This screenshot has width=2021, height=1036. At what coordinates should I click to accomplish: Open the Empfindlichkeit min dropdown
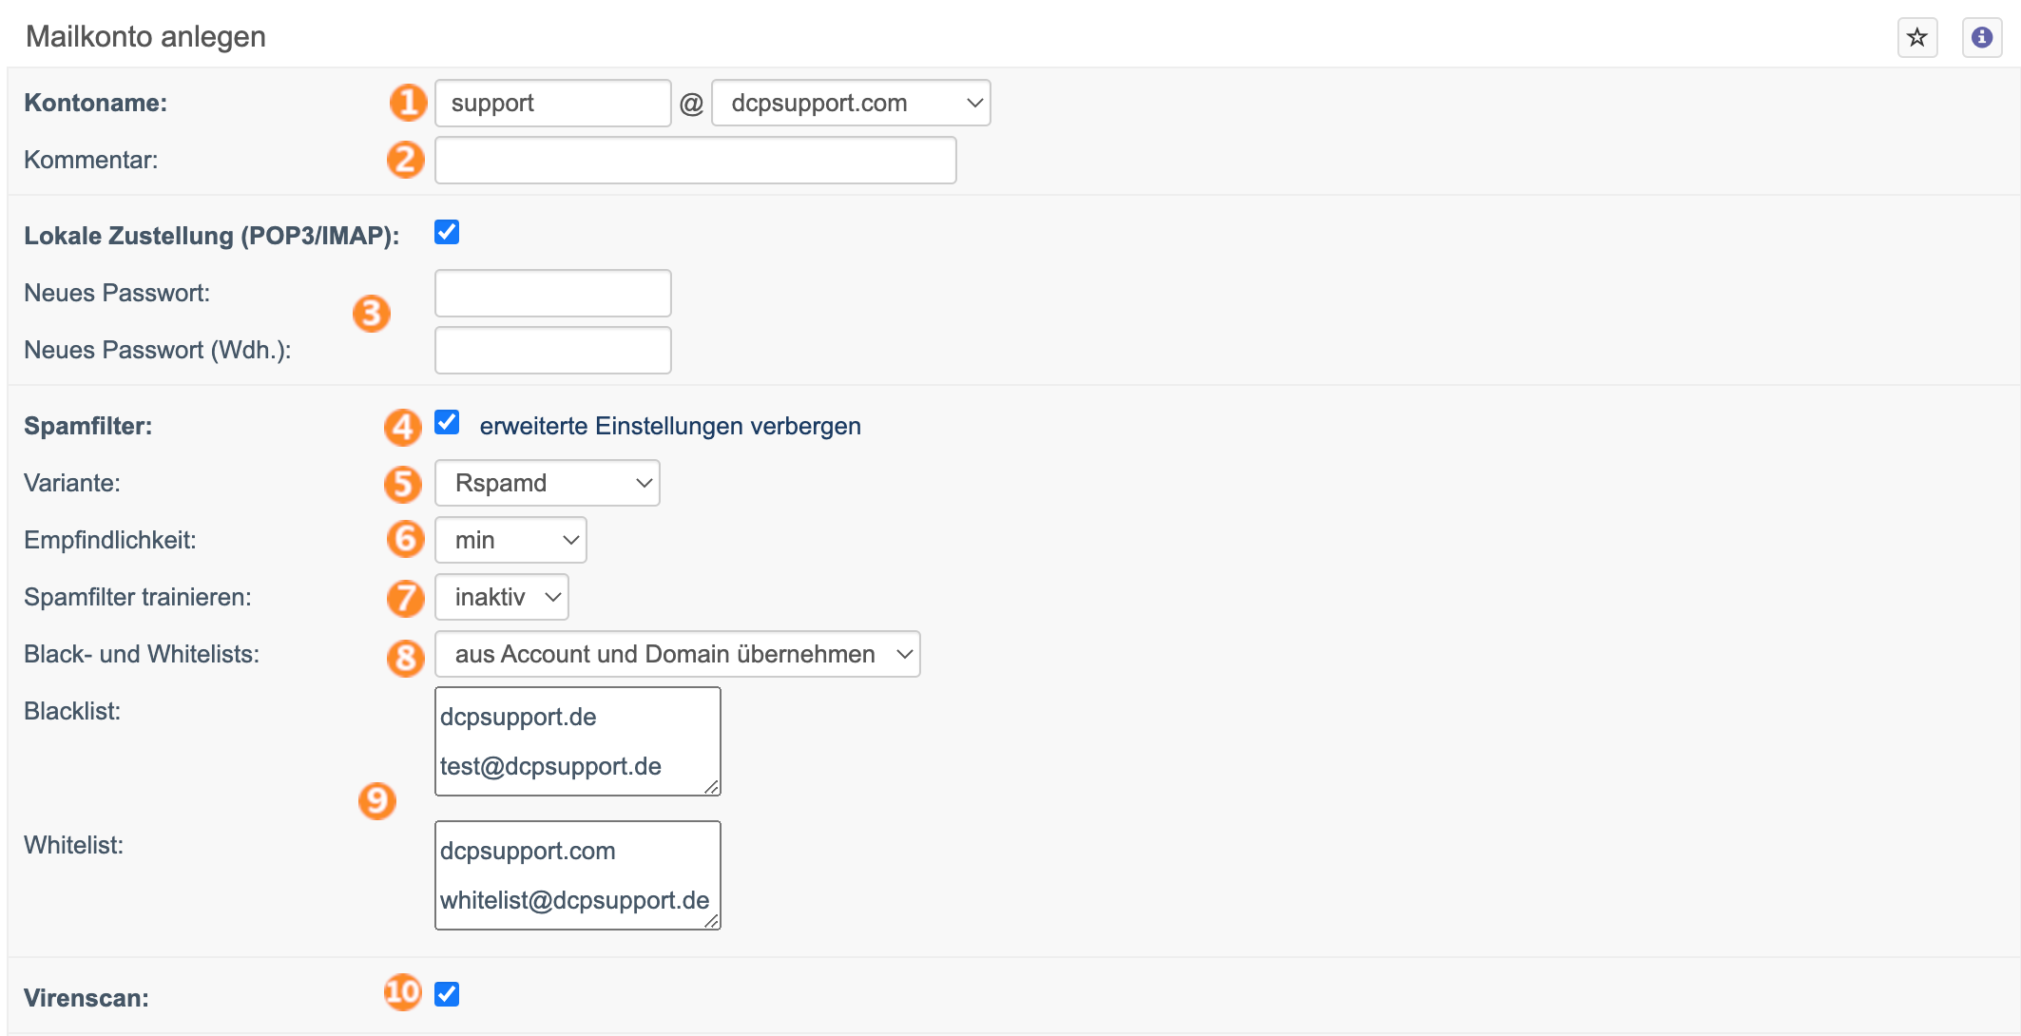point(510,540)
